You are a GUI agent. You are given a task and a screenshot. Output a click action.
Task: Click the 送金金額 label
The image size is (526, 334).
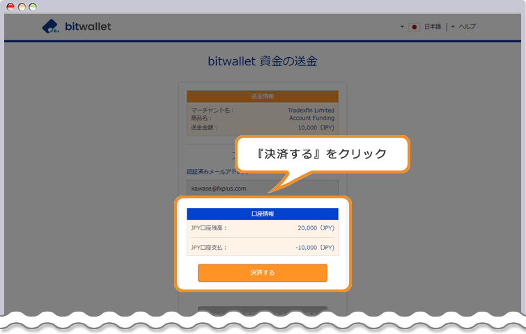click(x=204, y=127)
